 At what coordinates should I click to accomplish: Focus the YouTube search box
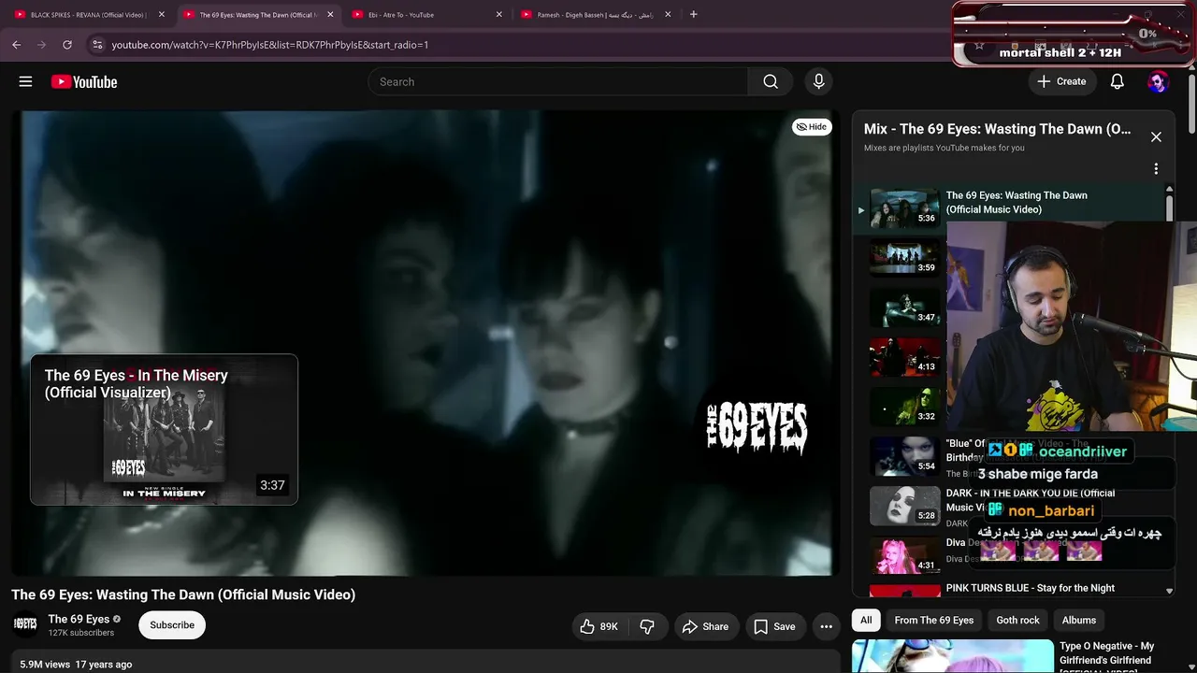(x=557, y=82)
